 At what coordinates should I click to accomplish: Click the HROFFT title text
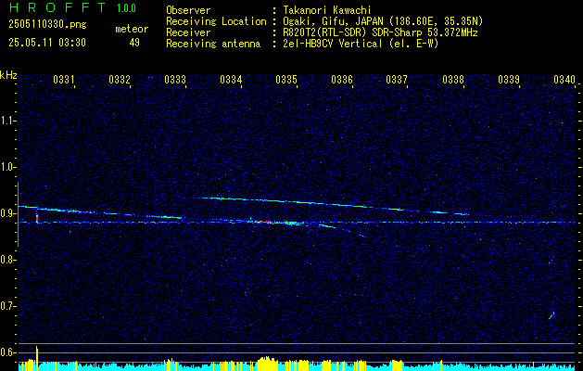[57, 7]
